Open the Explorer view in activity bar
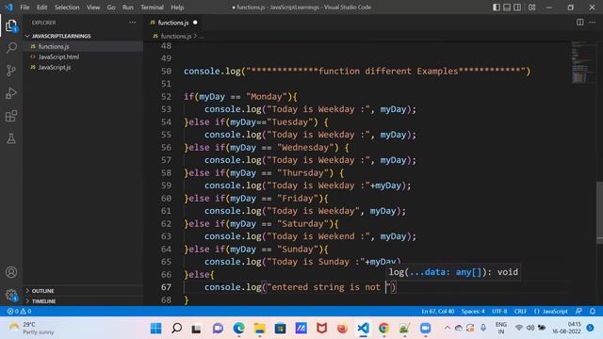Viewport: 603px width, 339px height. pos(11,25)
